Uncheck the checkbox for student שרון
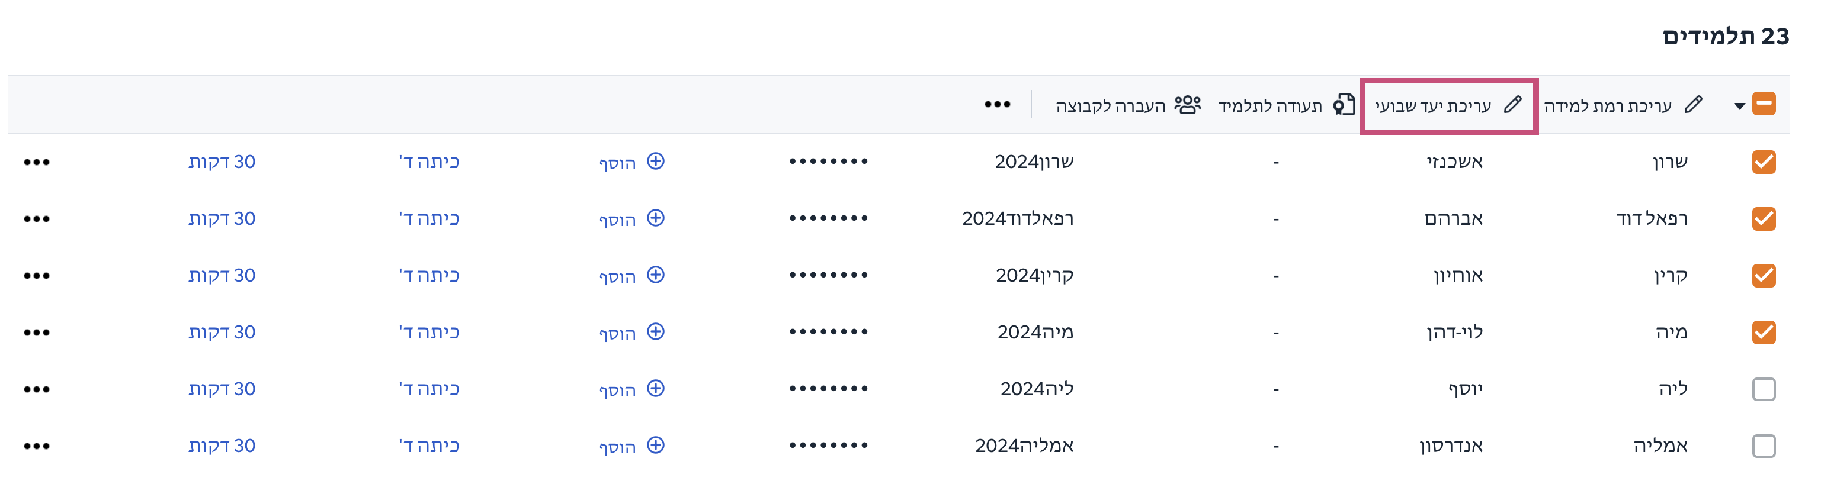 [1764, 162]
